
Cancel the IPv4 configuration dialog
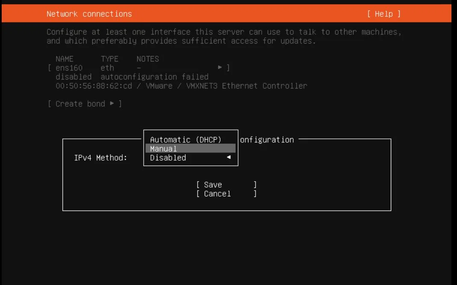click(226, 194)
